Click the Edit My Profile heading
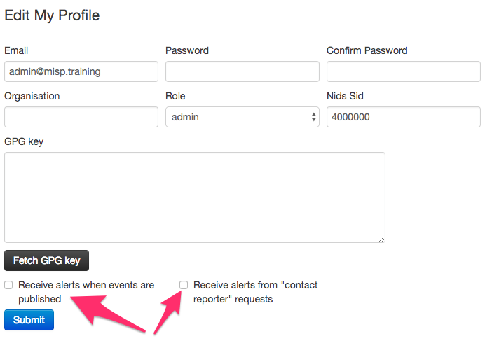This screenshot has height=348, width=492. click(x=52, y=15)
